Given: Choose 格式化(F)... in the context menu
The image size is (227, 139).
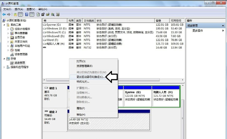Looking at the screenshot, I should pos(94,82).
